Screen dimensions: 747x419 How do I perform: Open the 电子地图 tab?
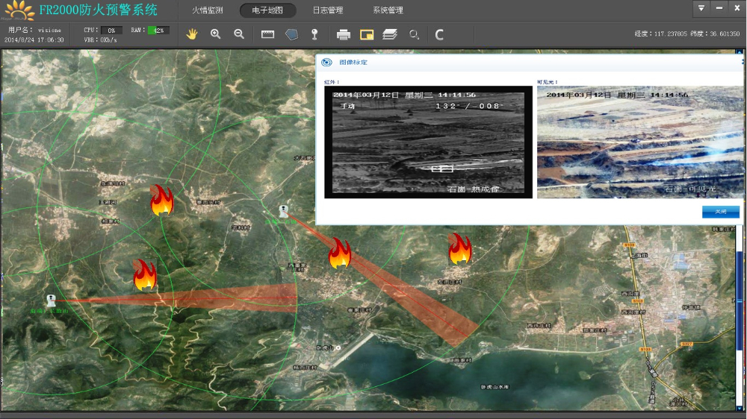[267, 10]
